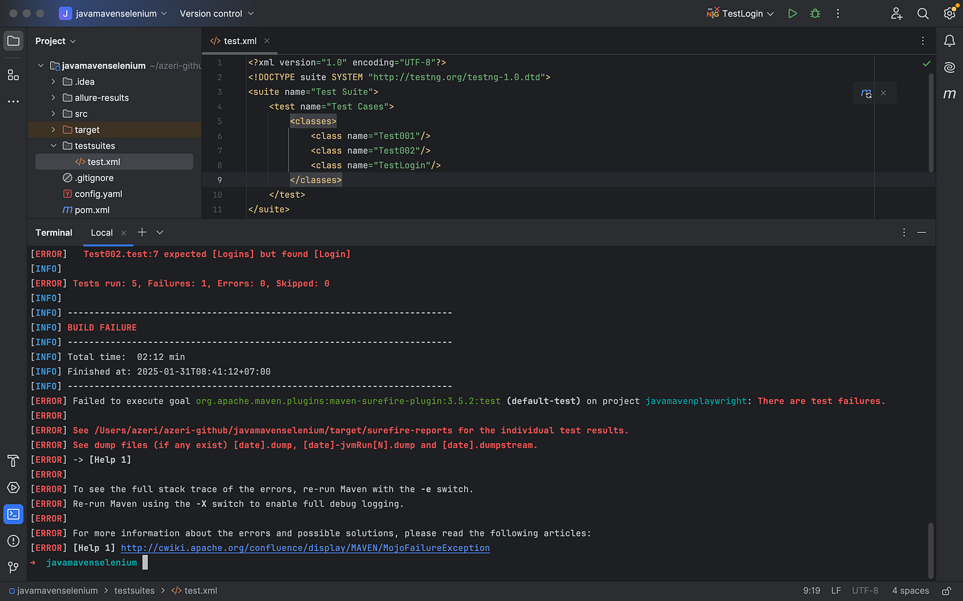Image resolution: width=963 pixels, height=601 pixels.
Task: Open editor tab options menu
Action: coord(922,41)
